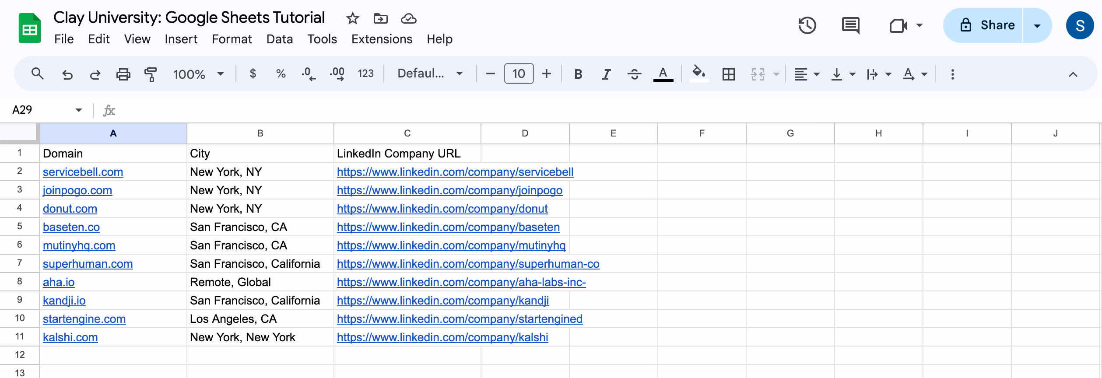Click the 'LinkedIn Company URL' header cell

tap(407, 154)
